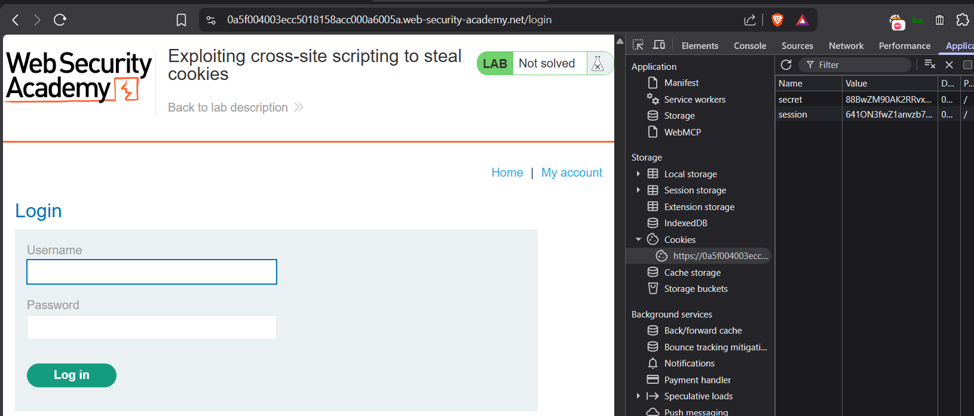Screen dimensions: 974x416
Task: Open the blocked extension with red badge
Action: pos(897,22)
